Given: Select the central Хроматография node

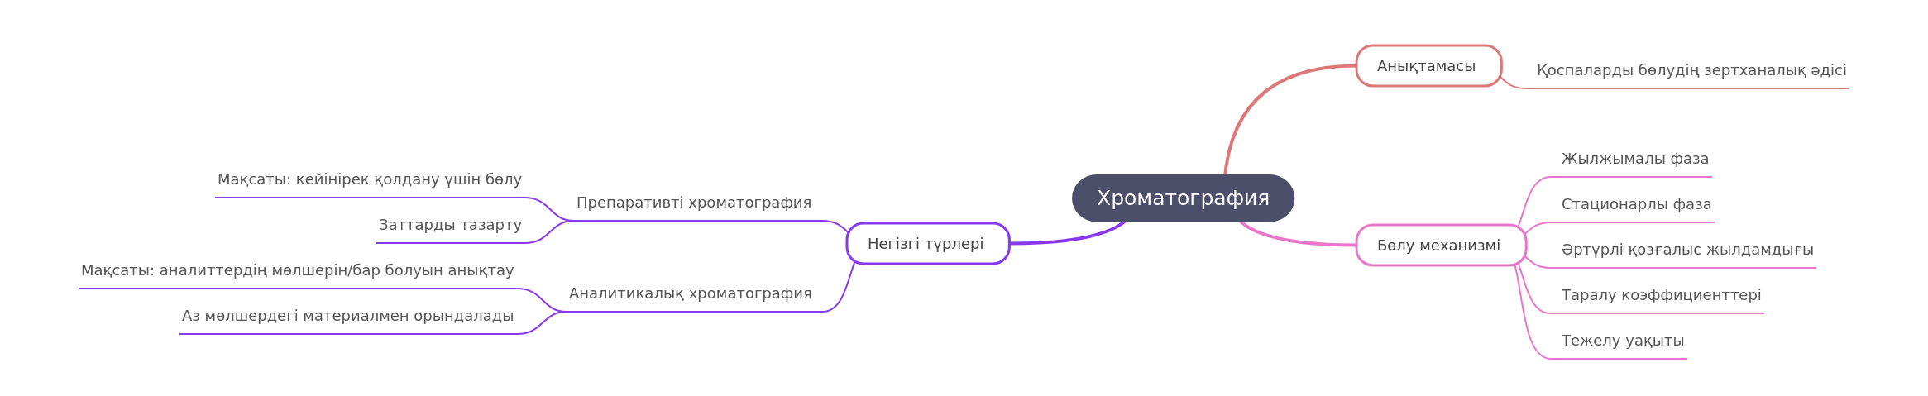Looking at the screenshot, I should pos(1183,198).
